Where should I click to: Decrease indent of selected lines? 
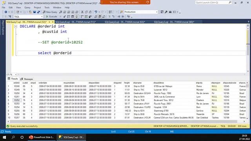pos(119,16)
